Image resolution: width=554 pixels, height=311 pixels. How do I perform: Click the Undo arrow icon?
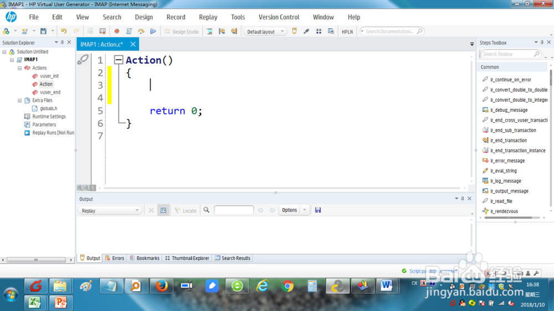[64, 32]
